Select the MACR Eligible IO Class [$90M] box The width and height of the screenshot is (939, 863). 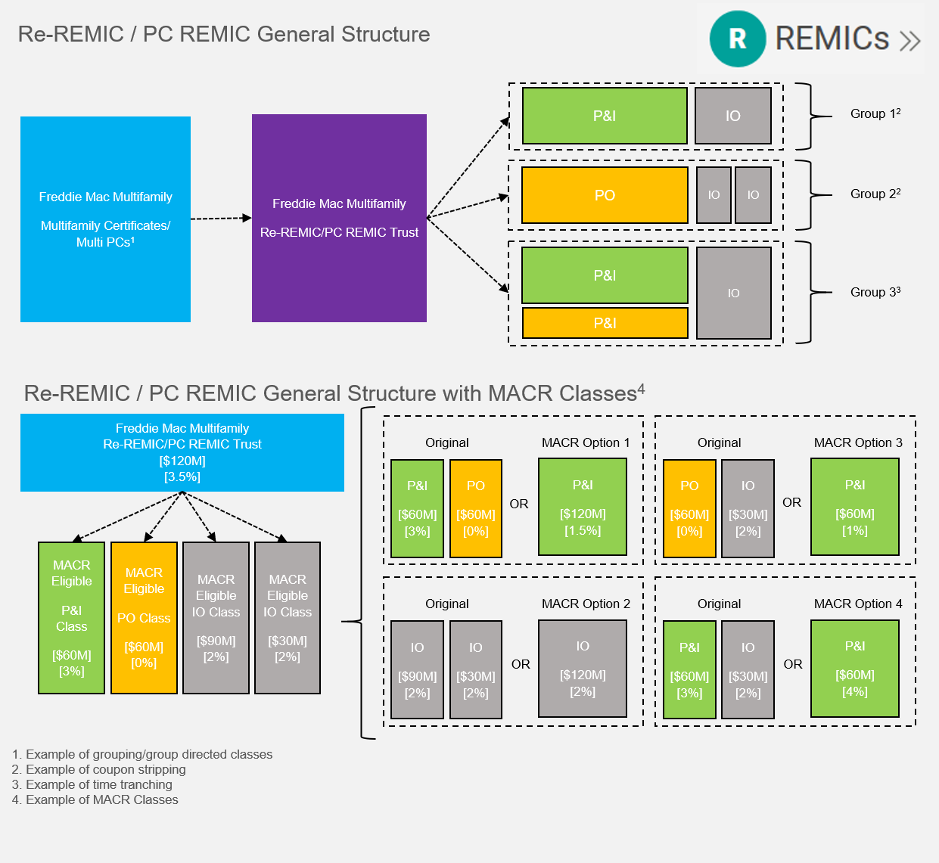point(216,618)
